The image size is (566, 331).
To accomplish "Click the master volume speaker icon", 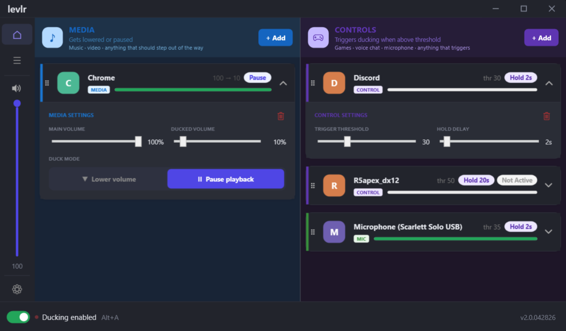I will (x=16, y=88).
